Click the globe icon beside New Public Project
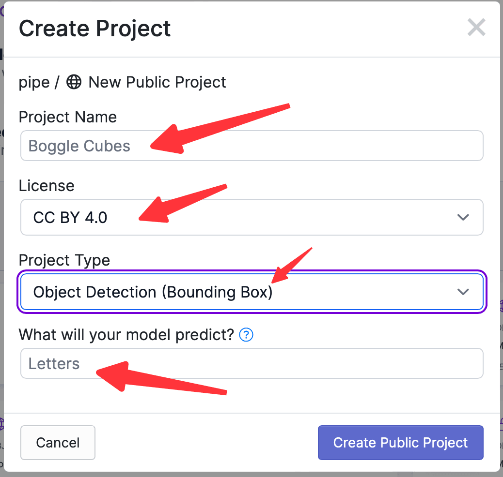The image size is (503, 477). pyautogui.click(x=74, y=82)
